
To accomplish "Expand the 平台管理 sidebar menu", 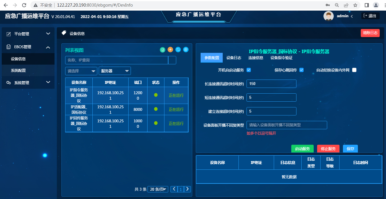I will click(x=28, y=34).
